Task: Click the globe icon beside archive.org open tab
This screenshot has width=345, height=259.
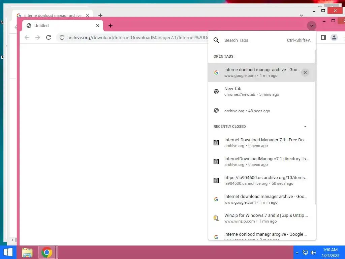Action: tap(216, 110)
